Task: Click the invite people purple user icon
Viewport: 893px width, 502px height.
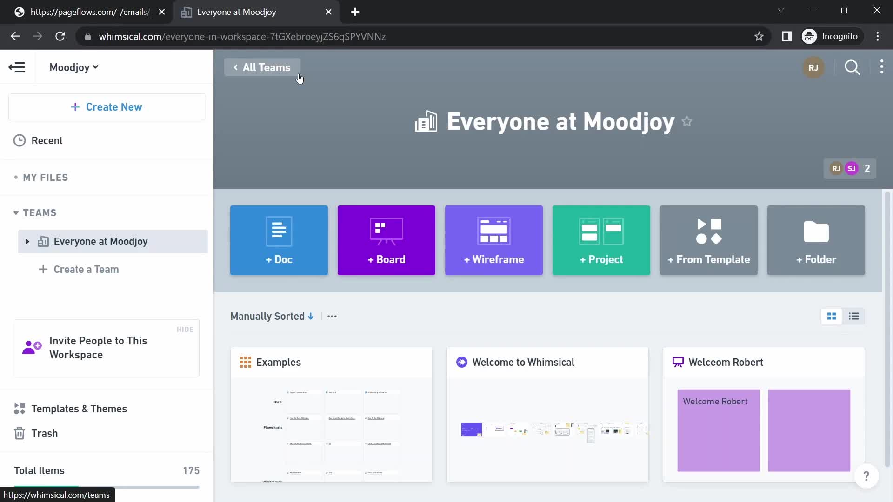Action: pyautogui.click(x=32, y=347)
